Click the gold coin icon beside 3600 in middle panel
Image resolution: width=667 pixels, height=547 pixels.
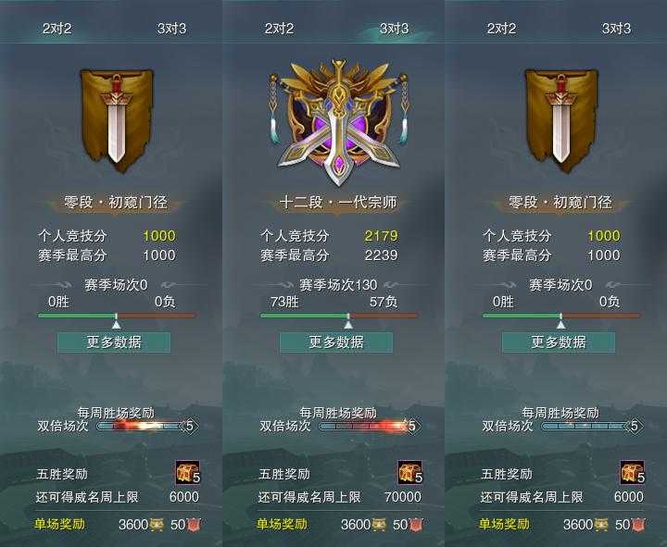tap(380, 525)
